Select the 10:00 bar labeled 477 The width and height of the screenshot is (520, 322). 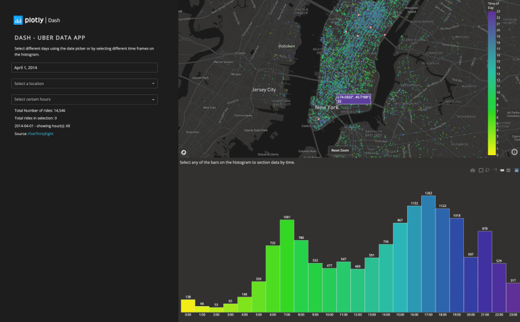pyautogui.click(x=329, y=290)
